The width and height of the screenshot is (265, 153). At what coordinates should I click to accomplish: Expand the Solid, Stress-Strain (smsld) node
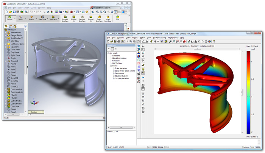click(114, 71)
